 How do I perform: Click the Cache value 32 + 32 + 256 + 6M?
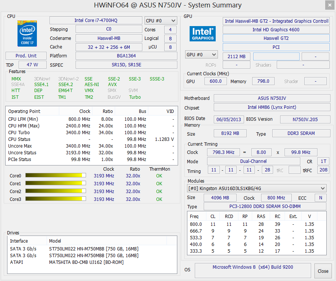point(109,47)
